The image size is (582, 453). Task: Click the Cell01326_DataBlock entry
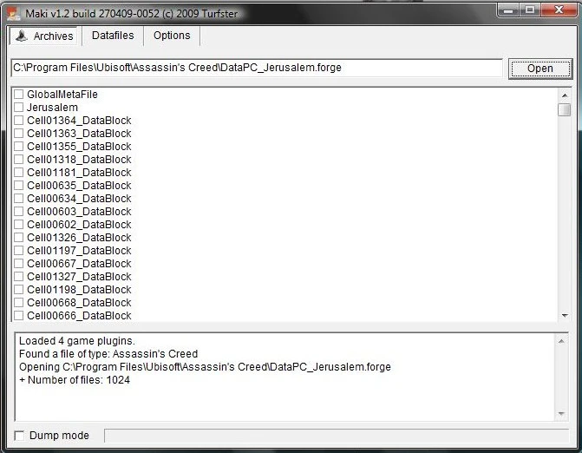point(79,238)
